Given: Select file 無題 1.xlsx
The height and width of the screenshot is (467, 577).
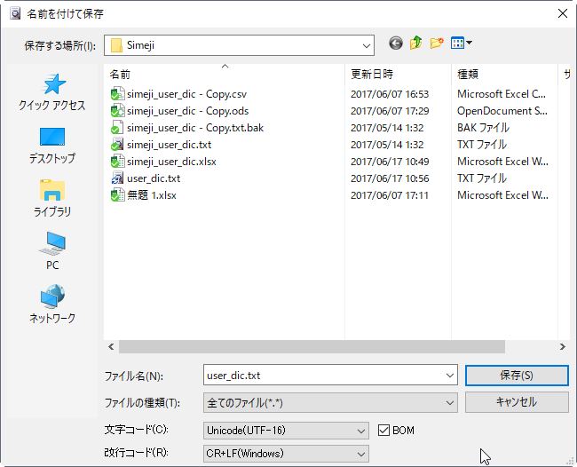Looking at the screenshot, I should tap(152, 195).
